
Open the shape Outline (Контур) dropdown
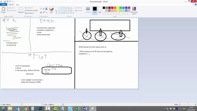[x=79, y=8]
